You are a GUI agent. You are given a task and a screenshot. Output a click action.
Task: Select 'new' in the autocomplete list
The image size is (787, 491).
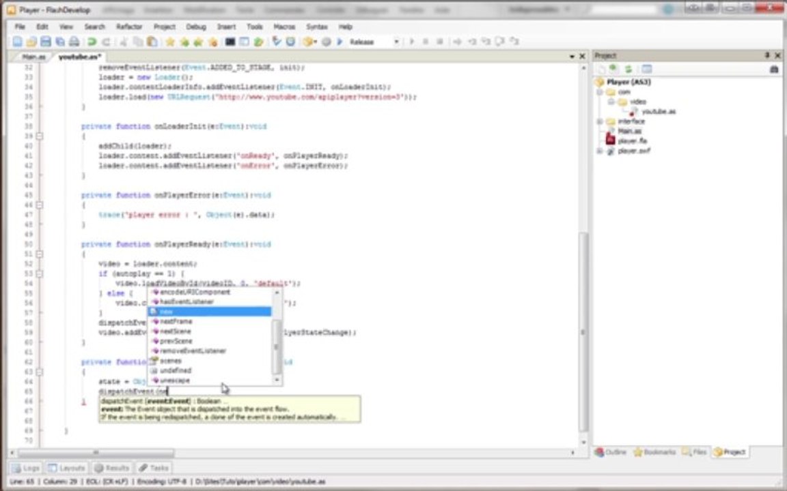[x=209, y=312]
